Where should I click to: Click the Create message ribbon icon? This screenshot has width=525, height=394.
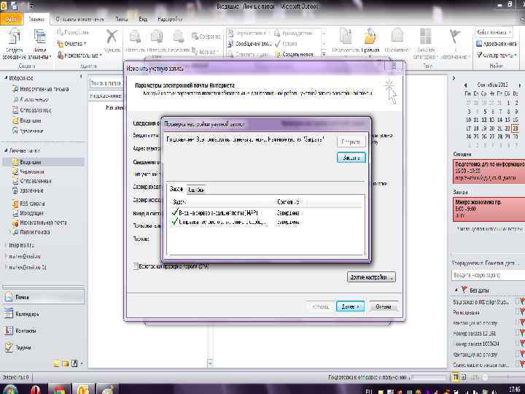click(x=14, y=37)
